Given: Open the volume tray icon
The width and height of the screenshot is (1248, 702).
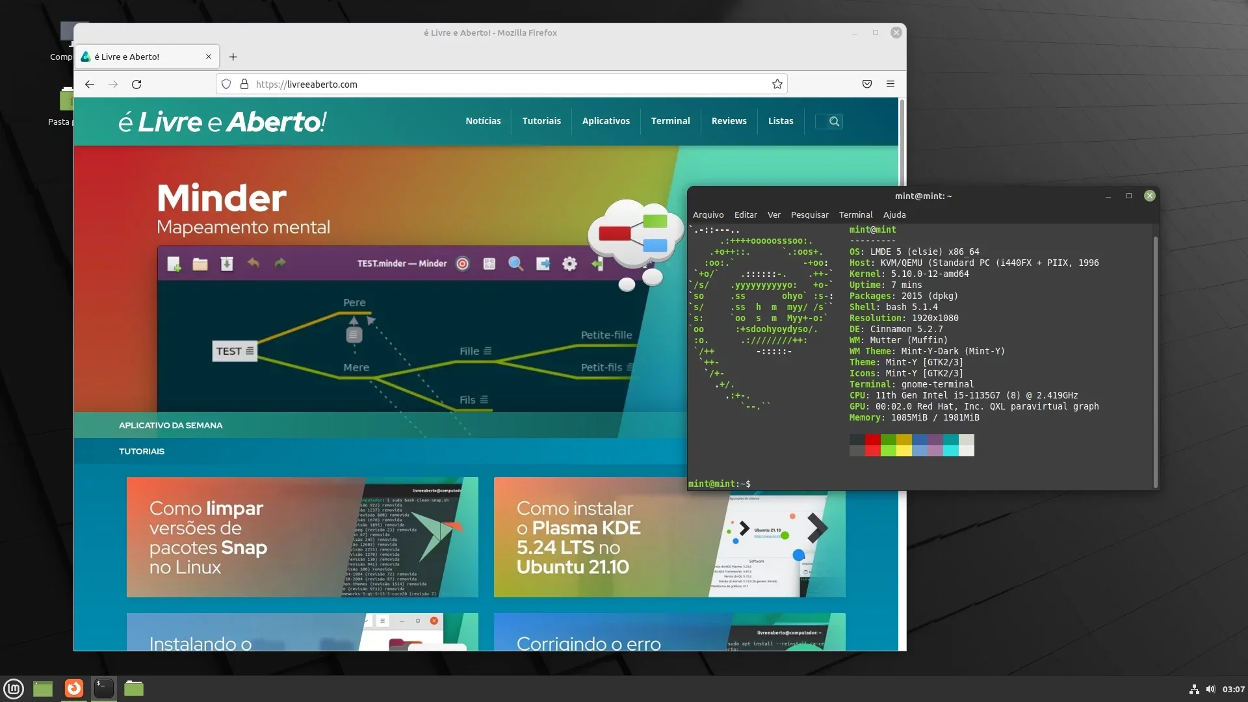Looking at the screenshot, I should tap(1210, 690).
